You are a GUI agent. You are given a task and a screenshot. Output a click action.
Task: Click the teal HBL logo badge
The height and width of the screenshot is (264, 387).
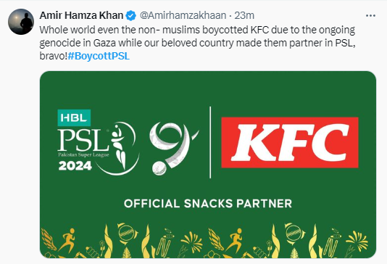coord(74,117)
